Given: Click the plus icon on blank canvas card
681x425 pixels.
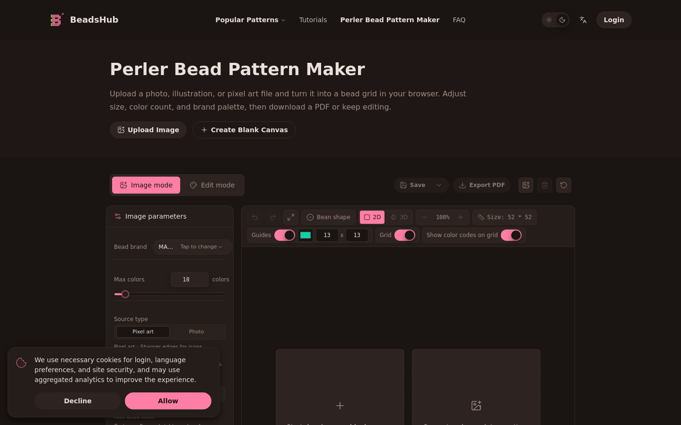Looking at the screenshot, I should tap(340, 406).
